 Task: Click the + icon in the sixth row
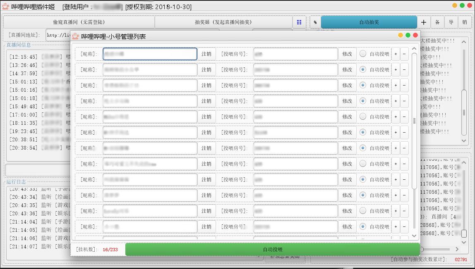396,132
